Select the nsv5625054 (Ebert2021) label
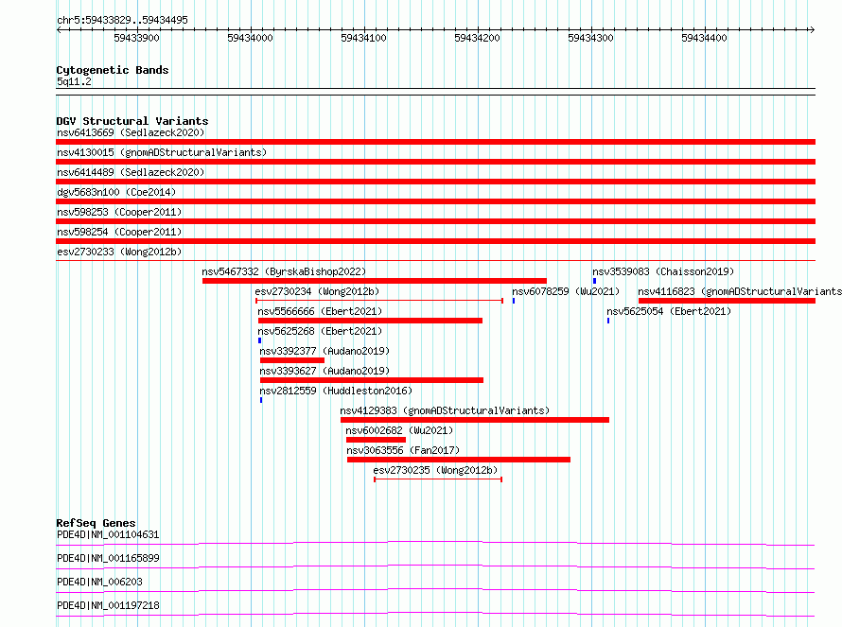The height and width of the screenshot is (627, 842). coord(669,311)
